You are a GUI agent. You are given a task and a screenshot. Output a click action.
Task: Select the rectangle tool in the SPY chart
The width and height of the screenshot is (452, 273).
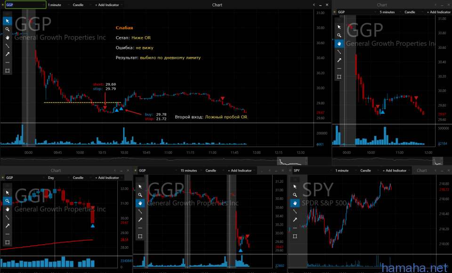pos(295,236)
